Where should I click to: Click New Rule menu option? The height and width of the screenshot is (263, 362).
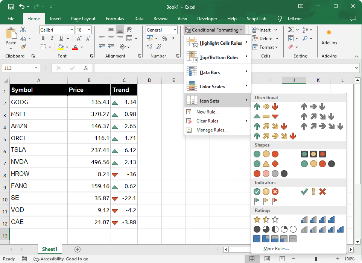point(217,112)
